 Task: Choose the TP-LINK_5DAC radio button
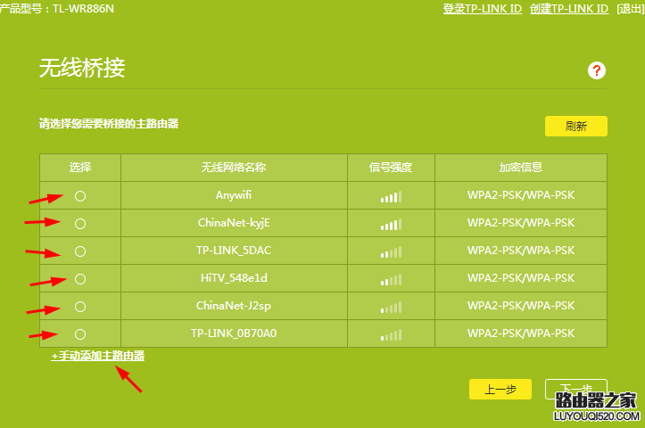tap(80, 251)
